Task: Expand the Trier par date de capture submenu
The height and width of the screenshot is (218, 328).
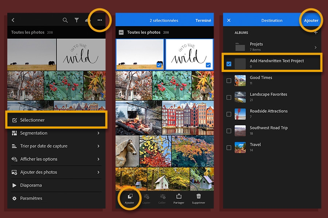Action: coord(51,146)
